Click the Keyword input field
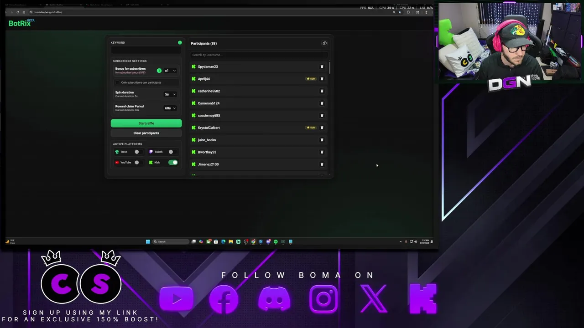The width and height of the screenshot is (584, 328). (x=146, y=50)
